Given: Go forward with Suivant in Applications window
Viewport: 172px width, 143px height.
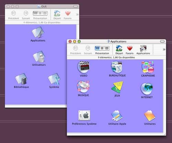Looking at the screenshot, I should pyautogui.click(x=88, y=48).
